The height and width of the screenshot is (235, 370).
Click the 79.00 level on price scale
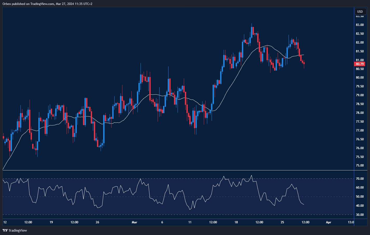360,95
